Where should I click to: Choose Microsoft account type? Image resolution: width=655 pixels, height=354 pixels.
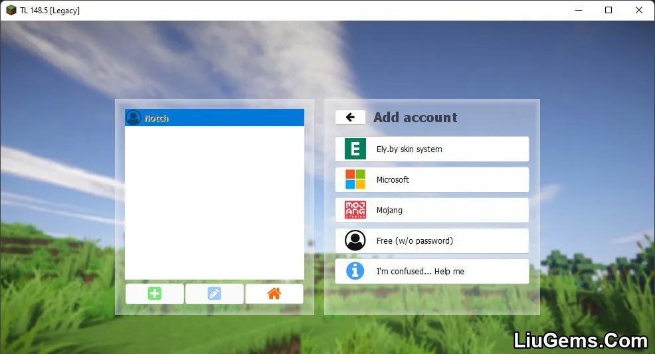point(432,179)
